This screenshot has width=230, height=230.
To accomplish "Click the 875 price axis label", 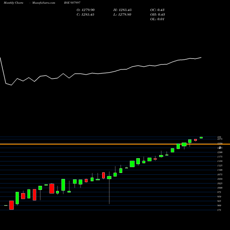I will coord(219,210).
